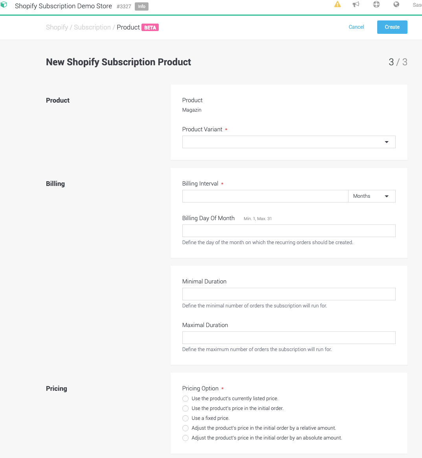This screenshot has height=458, width=422.
Task: Open the Months interval unit dropdown
Action: (x=371, y=196)
